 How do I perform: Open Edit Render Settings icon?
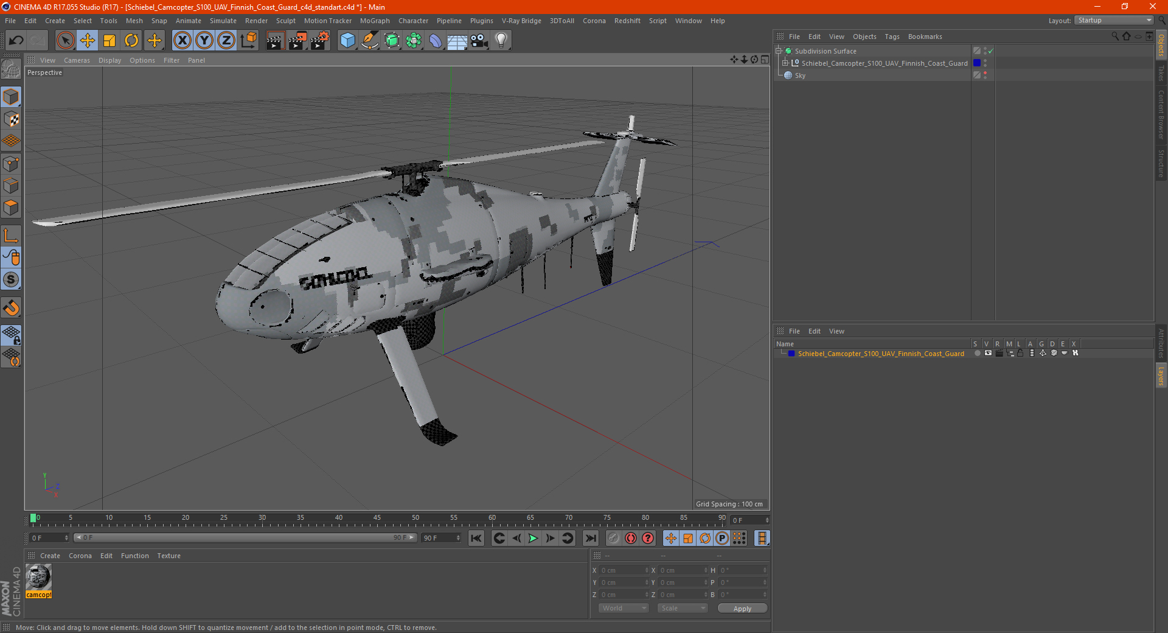click(320, 41)
